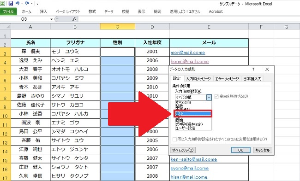Open the ken-saito@mail.come link
Viewport: 300px width, 181px height.
194,159
